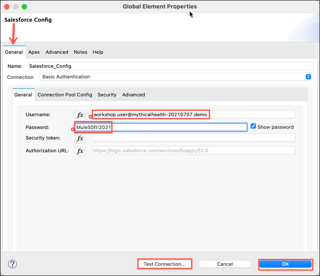Switch to the Apex tab

[34, 52]
